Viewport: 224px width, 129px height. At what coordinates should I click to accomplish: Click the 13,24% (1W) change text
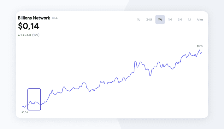pos(30,35)
